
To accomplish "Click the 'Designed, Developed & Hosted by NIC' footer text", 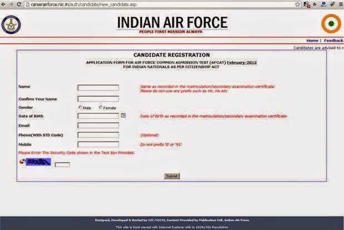I will 172,220.
